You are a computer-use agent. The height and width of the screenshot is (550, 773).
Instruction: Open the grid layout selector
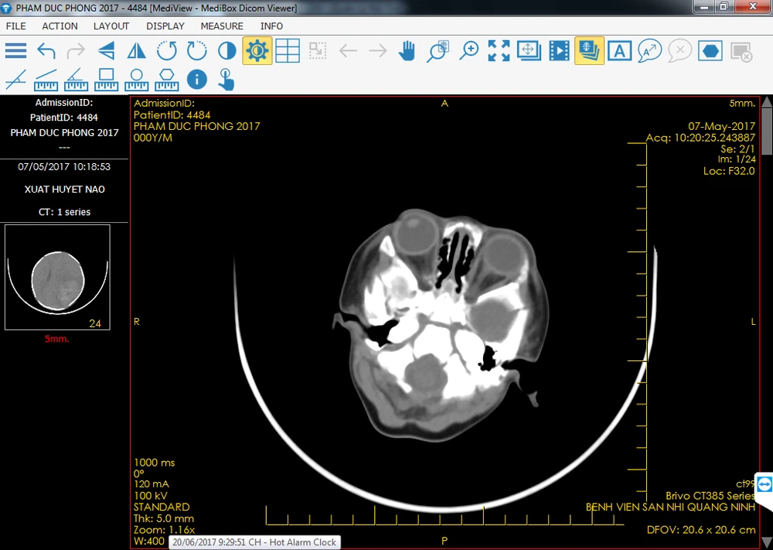pyautogui.click(x=287, y=51)
